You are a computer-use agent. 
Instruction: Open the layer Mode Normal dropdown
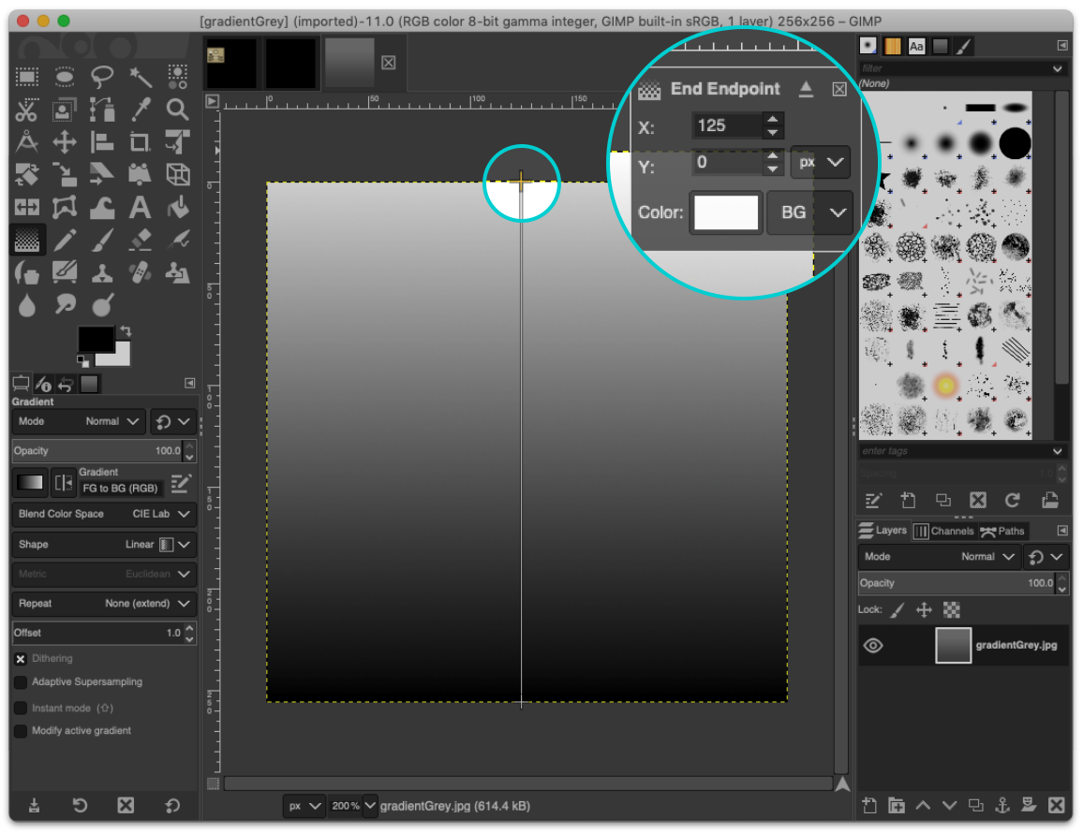click(939, 556)
